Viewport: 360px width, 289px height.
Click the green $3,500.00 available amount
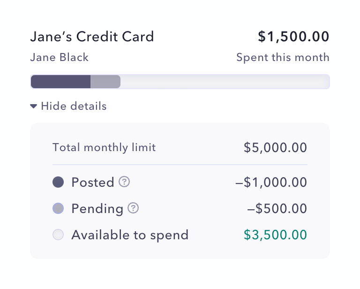(275, 235)
